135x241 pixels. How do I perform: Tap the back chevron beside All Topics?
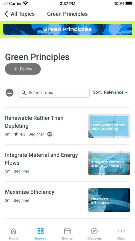[6, 14]
